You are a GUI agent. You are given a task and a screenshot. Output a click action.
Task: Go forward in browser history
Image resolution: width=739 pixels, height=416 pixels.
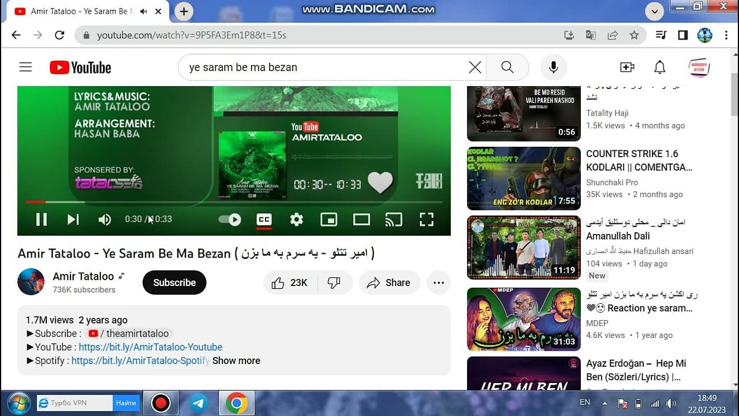pyautogui.click(x=38, y=35)
